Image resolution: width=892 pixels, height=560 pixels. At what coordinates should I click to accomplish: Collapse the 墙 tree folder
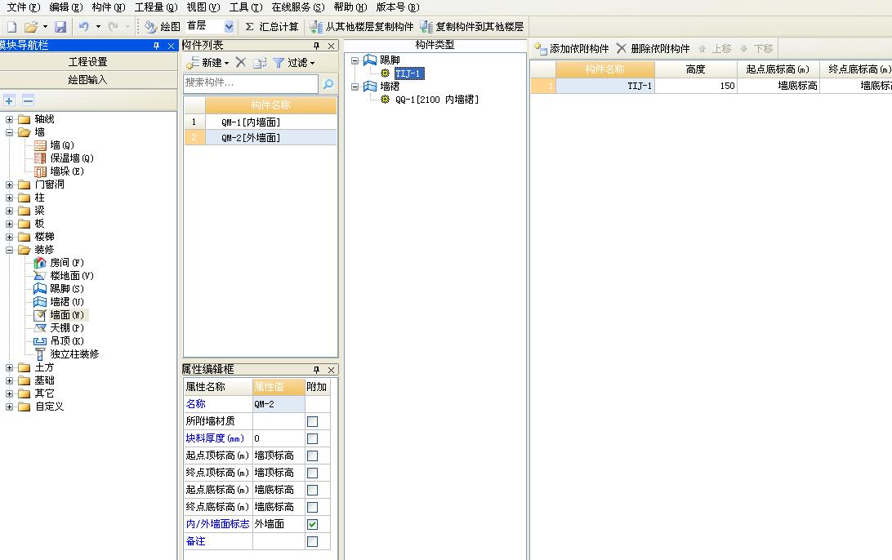pyautogui.click(x=9, y=132)
